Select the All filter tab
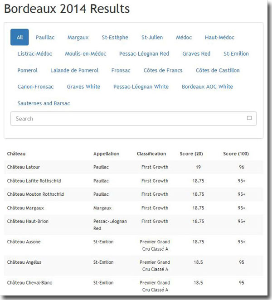Viewport: 272px width, 300px height. [x=19, y=37]
